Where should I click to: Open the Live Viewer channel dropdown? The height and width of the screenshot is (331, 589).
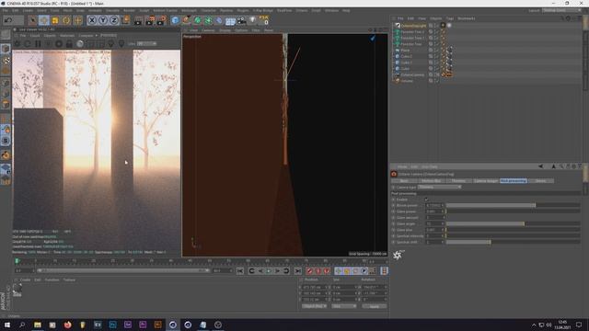click(x=147, y=44)
